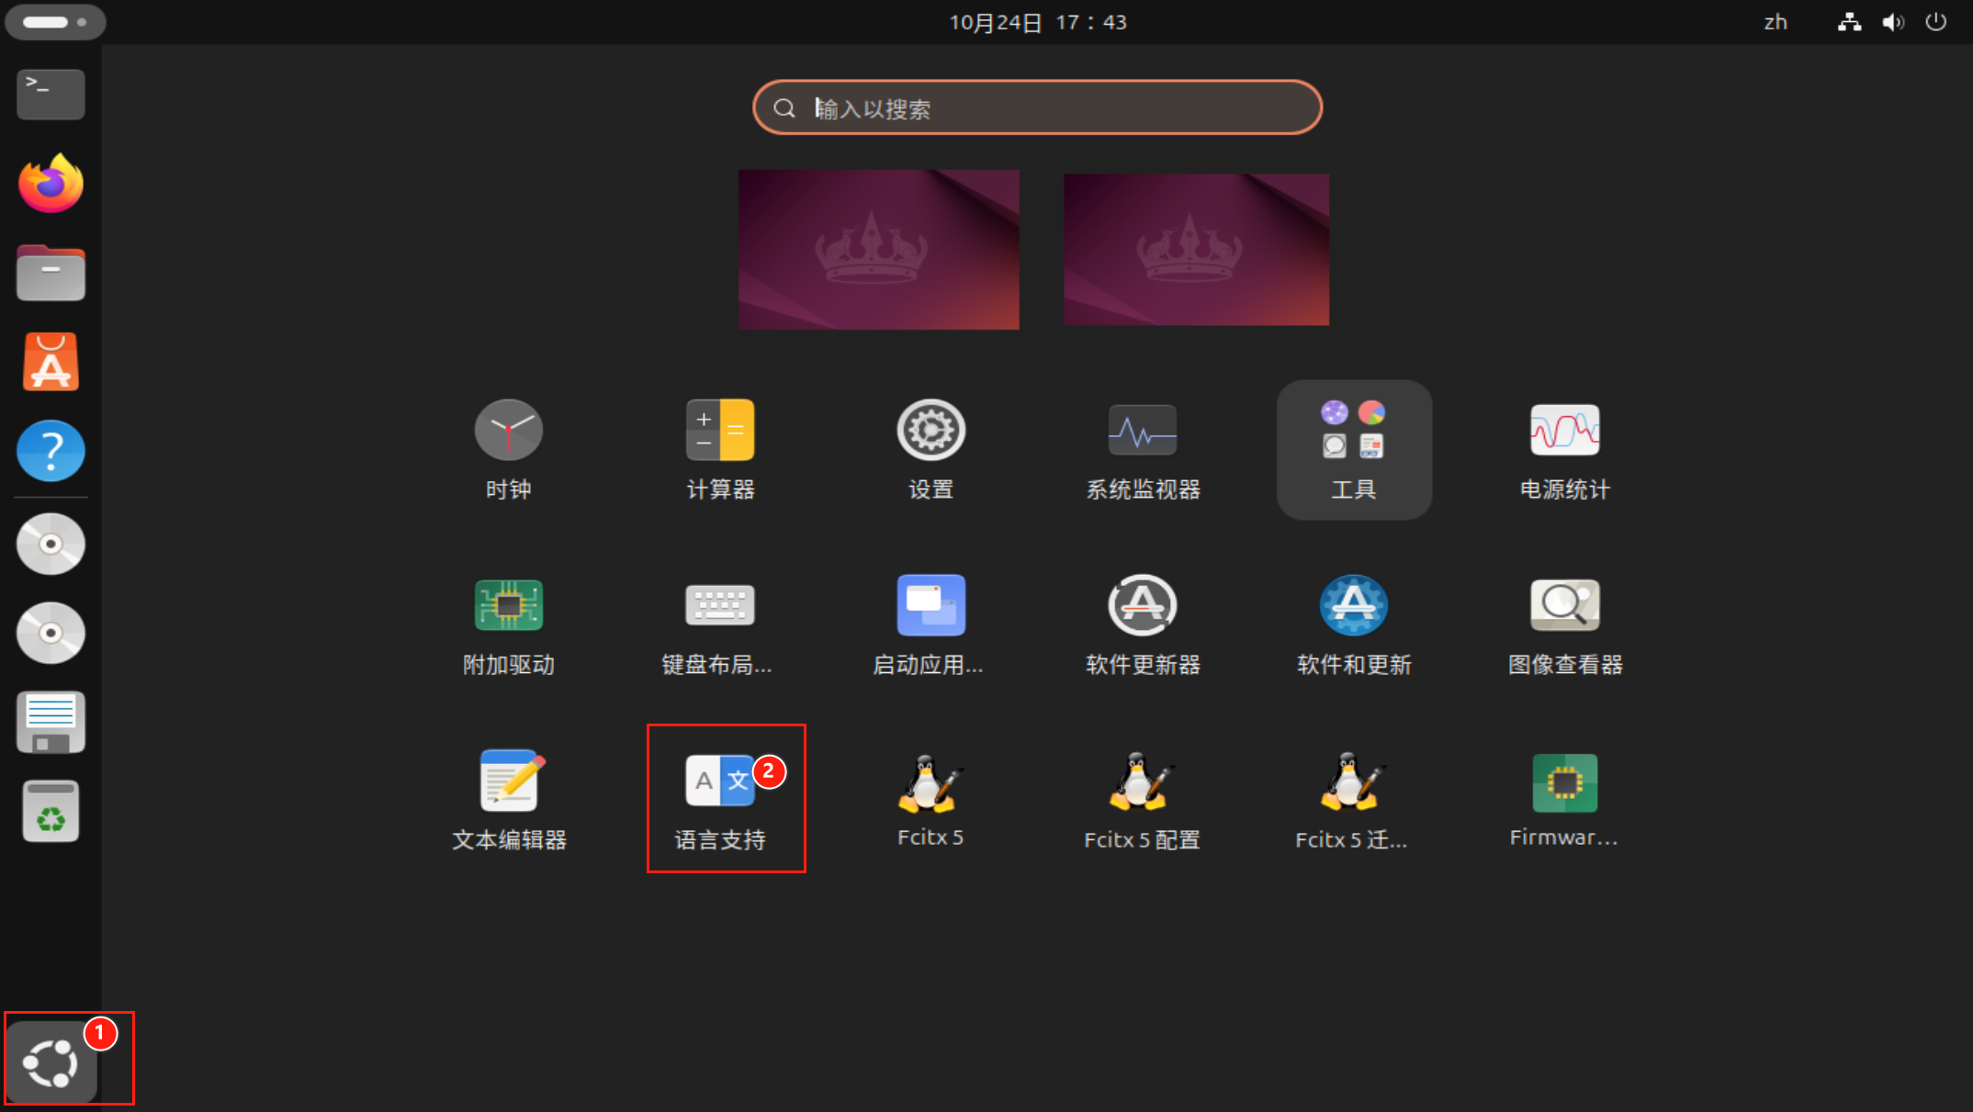Open the Language Support (语言支持) app
The width and height of the screenshot is (1973, 1112).
pyautogui.click(x=720, y=782)
